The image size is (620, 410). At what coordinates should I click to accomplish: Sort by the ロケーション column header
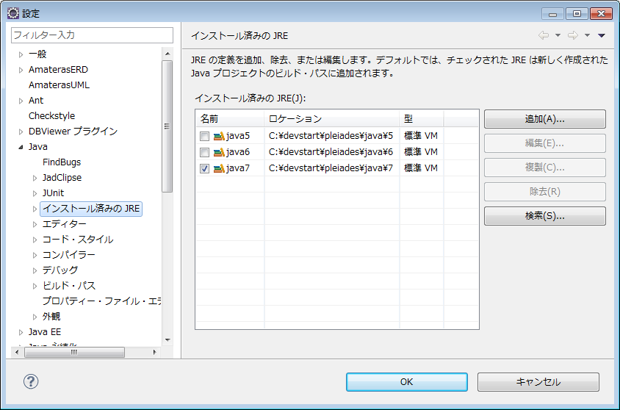pos(332,118)
